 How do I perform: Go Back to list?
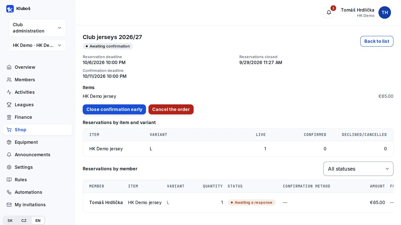[377, 41]
